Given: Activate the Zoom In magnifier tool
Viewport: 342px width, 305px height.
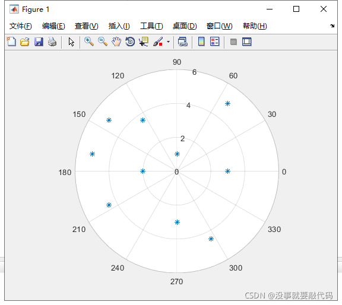Looking at the screenshot, I should point(89,42).
